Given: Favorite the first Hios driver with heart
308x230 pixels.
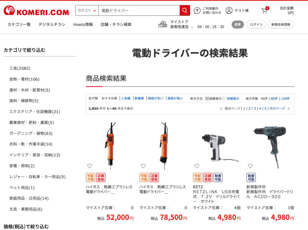Looking at the screenshot, I should [90, 166].
